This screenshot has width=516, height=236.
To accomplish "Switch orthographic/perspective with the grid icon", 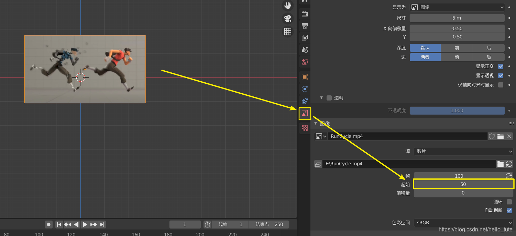I will (x=287, y=32).
